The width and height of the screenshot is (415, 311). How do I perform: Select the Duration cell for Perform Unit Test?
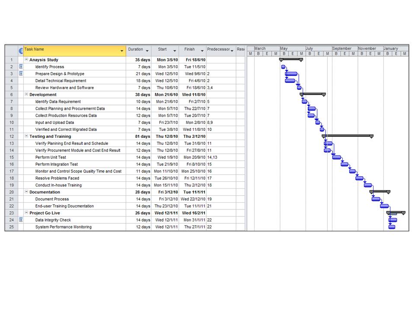[x=140, y=157]
